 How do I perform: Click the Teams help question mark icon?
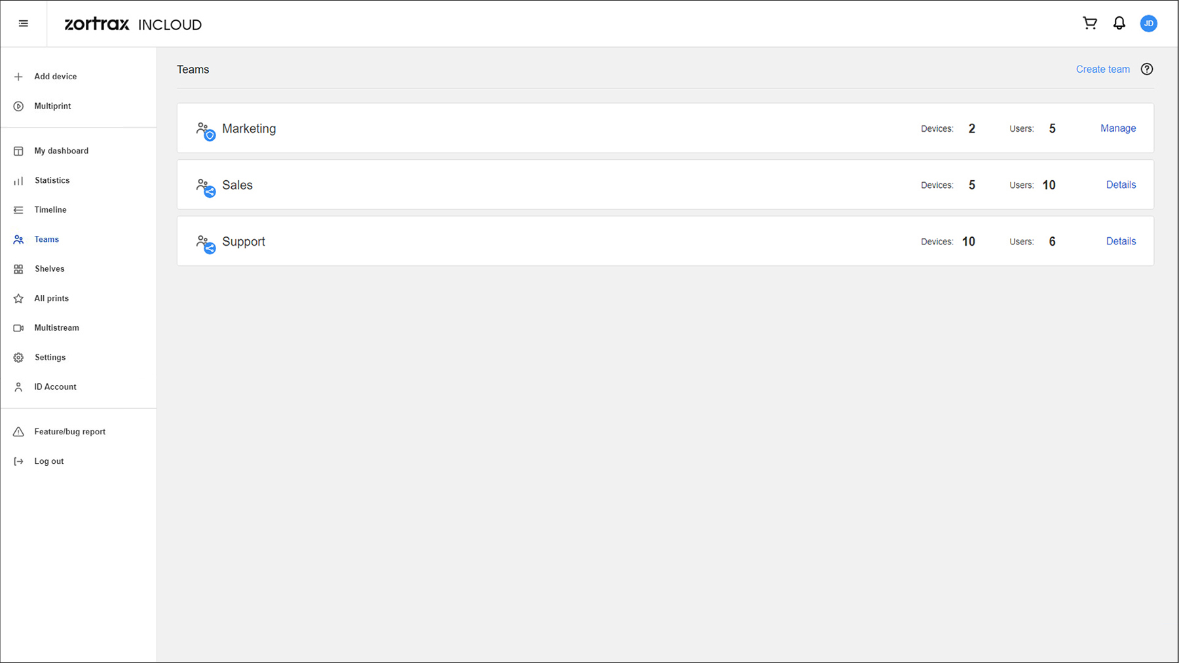click(1147, 69)
